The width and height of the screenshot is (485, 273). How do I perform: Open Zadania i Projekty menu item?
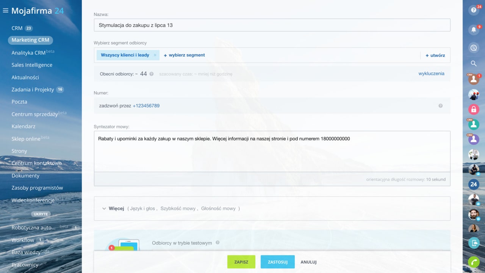[x=33, y=89]
